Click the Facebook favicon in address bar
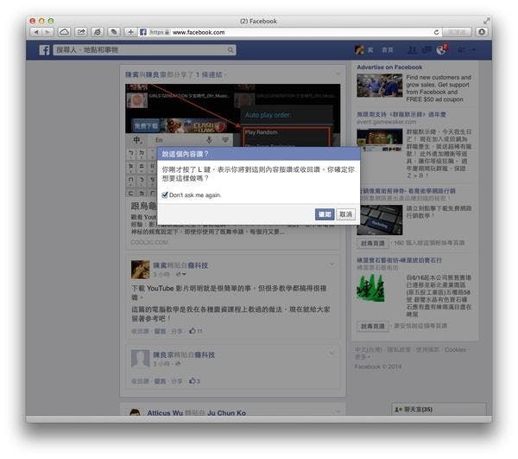Image resolution: width=518 pixels, height=459 pixels. pos(143,32)
